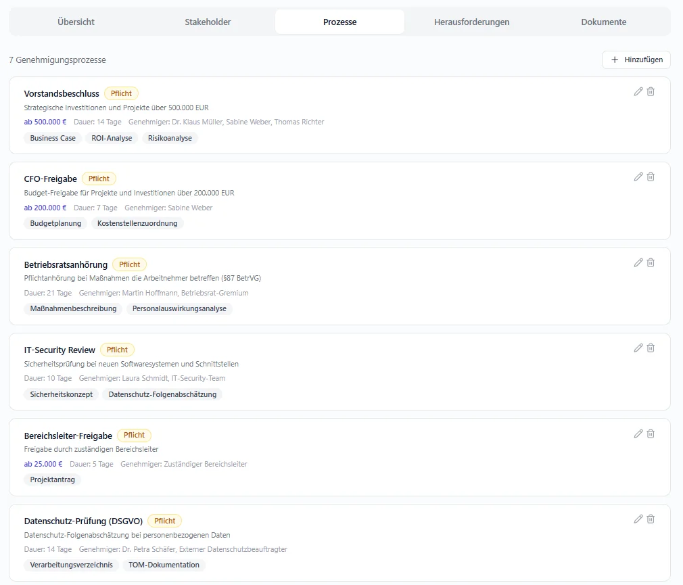Edit Bereichsleiter-Freigabe with the pencil icon
Screen dimensions: 683x585
pyautogui.click(x=638, y=434)
